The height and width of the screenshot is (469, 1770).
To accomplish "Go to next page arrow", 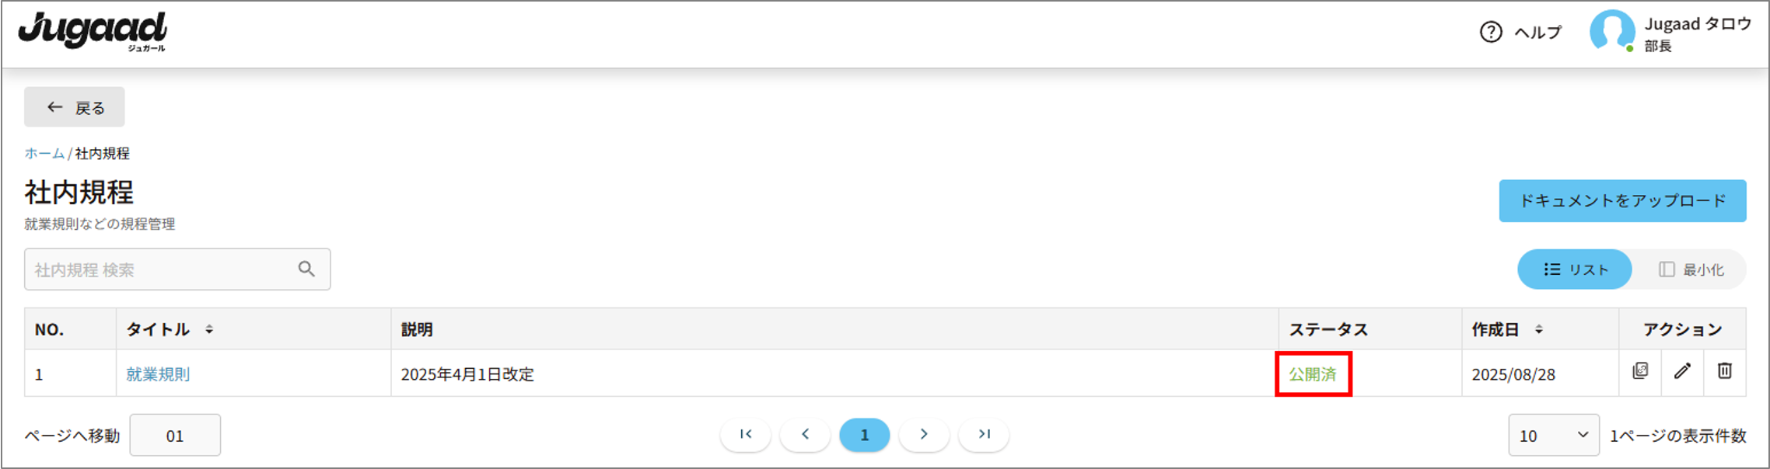I will tap(924, 434).
